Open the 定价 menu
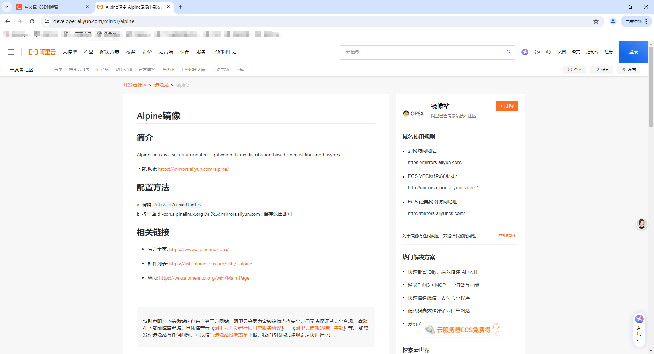This screenshot has height=354, width=654. point(147,52)
